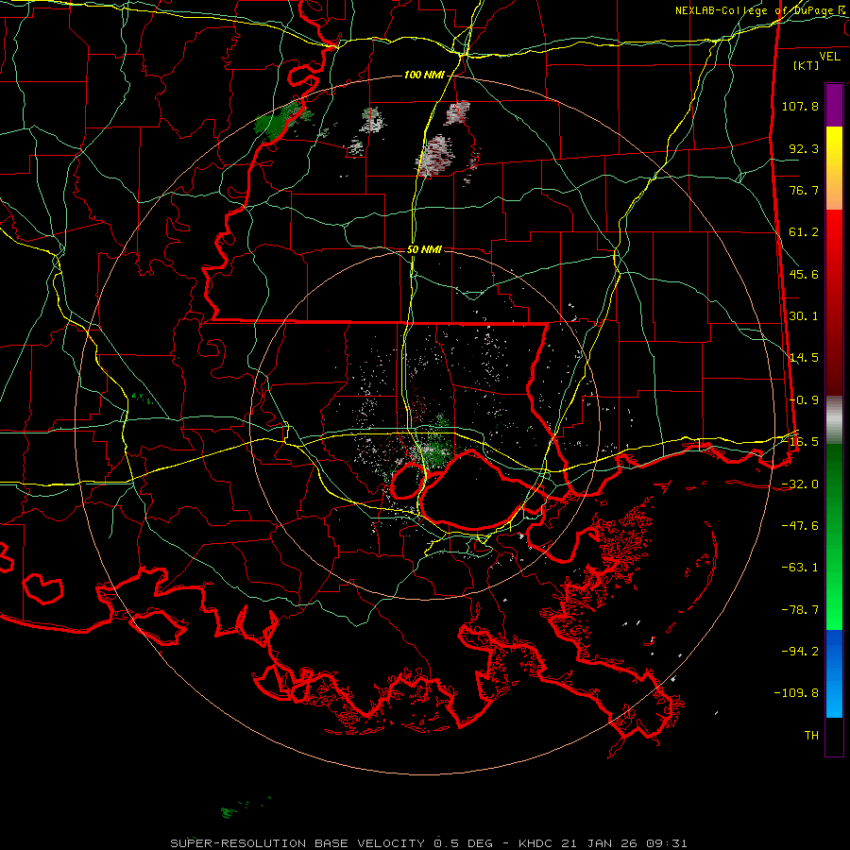Image resolution: width=850 pixels, height=850 pixels.
Task: Click the -94.2 velocity scale value
Action: pyautogui.click(x=800, y=652)
